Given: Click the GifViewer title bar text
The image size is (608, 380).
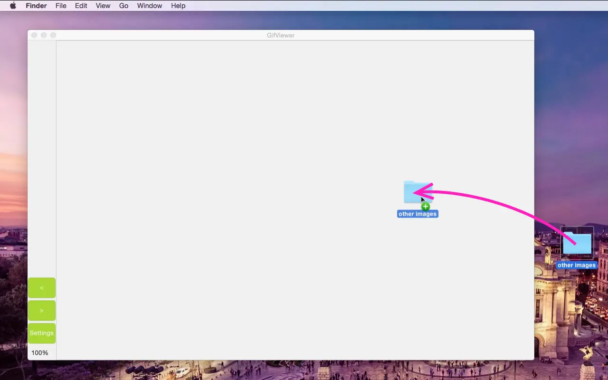Looking at the screenshot, I should coord(280,35).
